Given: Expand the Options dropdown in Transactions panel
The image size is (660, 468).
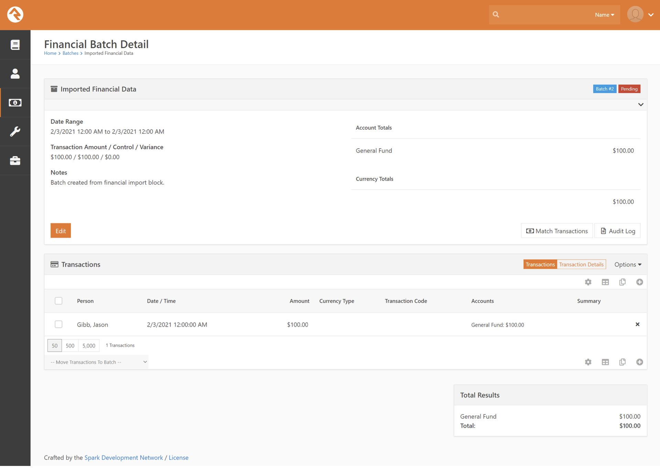Looking at the screenshot, I should (628, 265).
